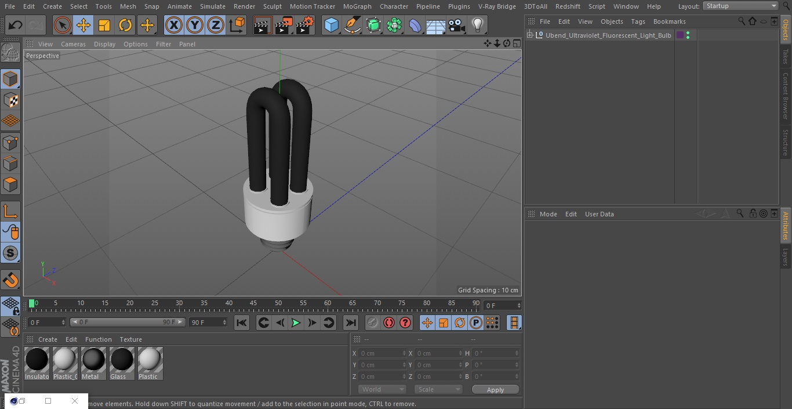Add an Array modeling object

click(394, 25)
